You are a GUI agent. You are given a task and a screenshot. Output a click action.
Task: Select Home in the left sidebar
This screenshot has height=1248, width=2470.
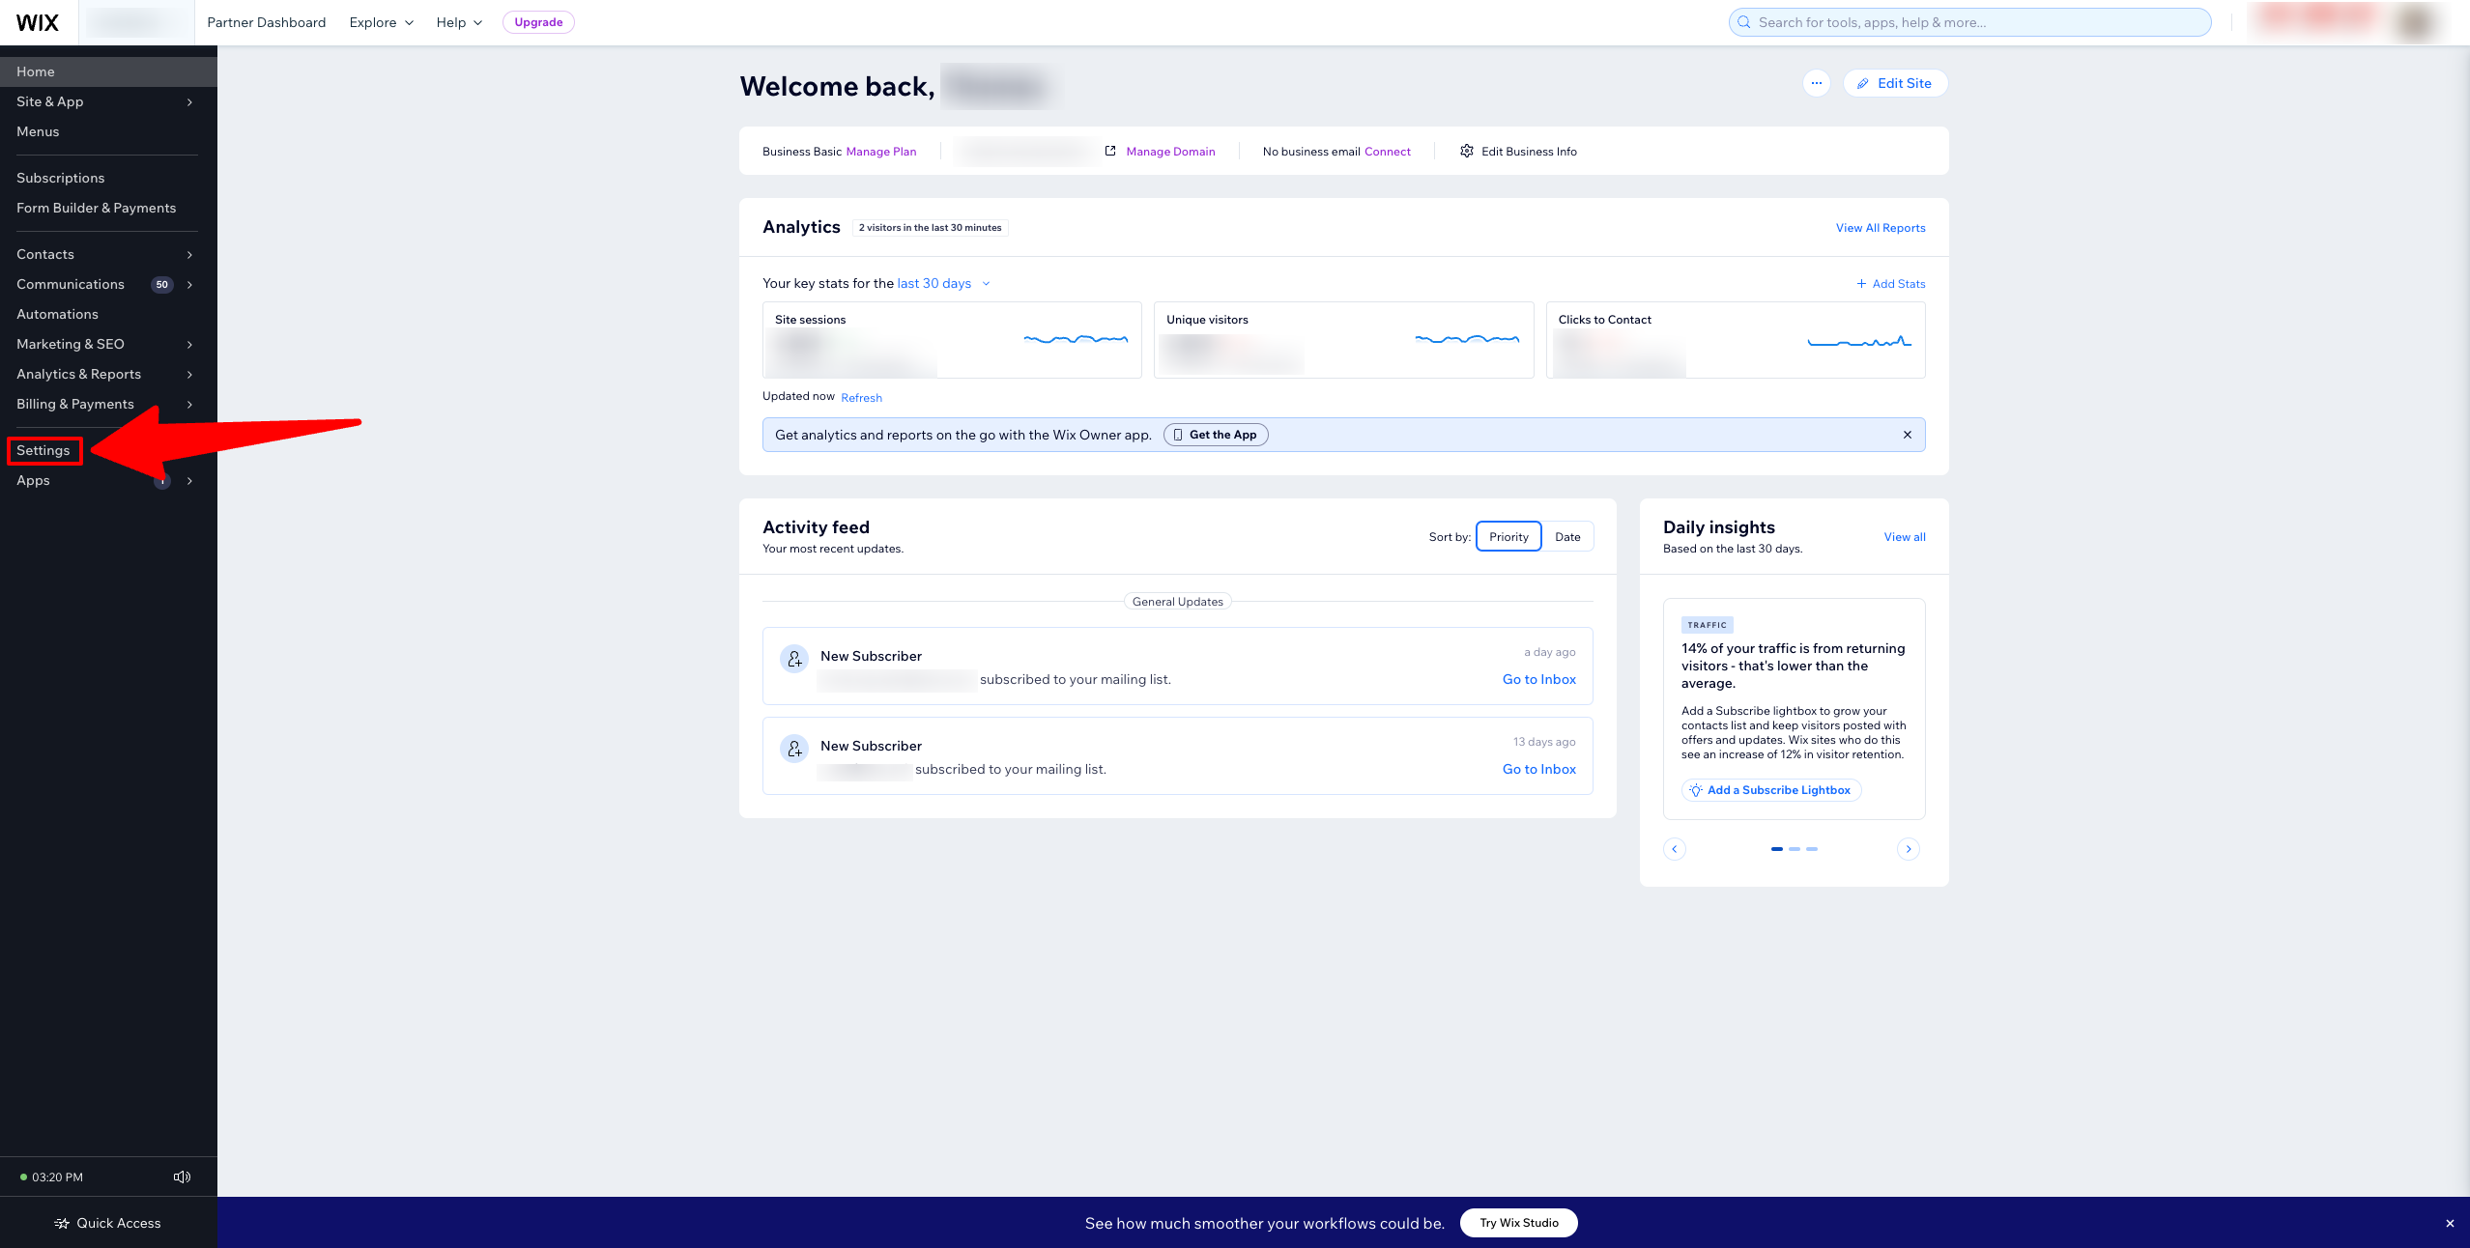click(x=36, y=71)
